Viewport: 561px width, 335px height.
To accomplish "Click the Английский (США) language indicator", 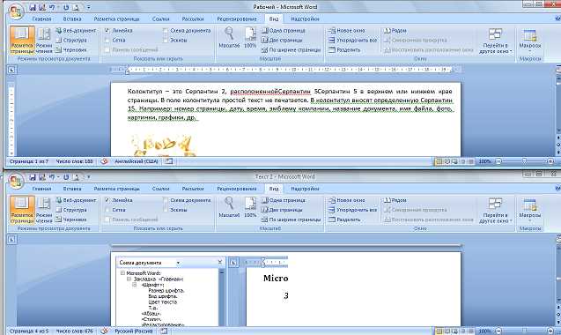I will click(137, 161).
